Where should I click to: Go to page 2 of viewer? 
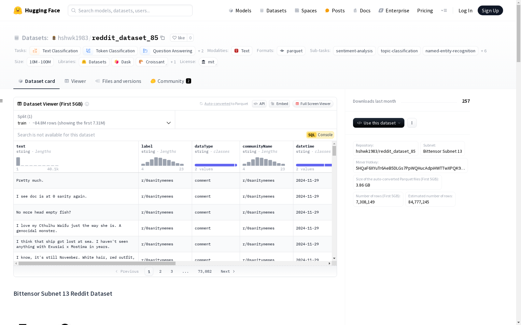(160, 271)
